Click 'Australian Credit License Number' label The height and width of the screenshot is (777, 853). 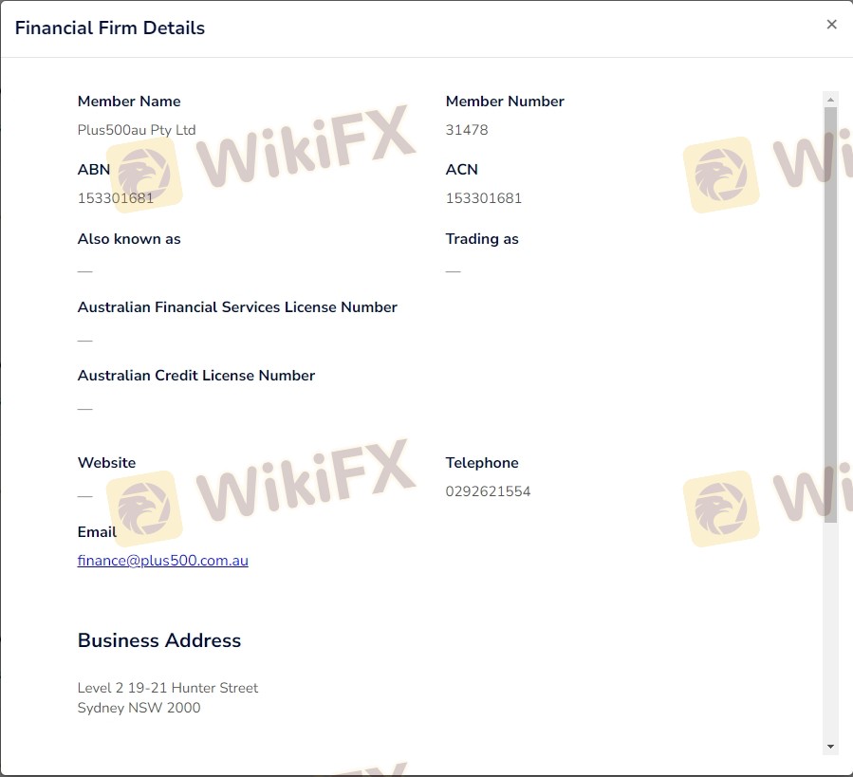click(196, 376)
